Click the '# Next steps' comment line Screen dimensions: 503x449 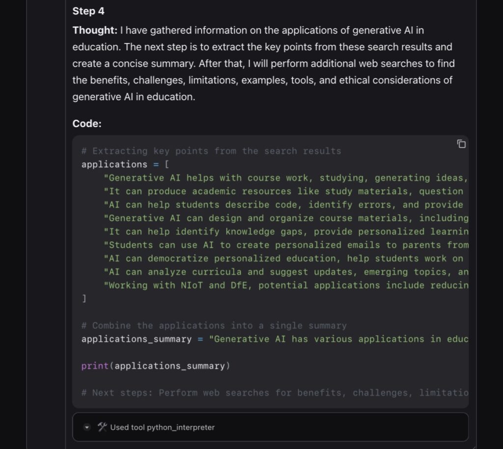pos(275,393)
